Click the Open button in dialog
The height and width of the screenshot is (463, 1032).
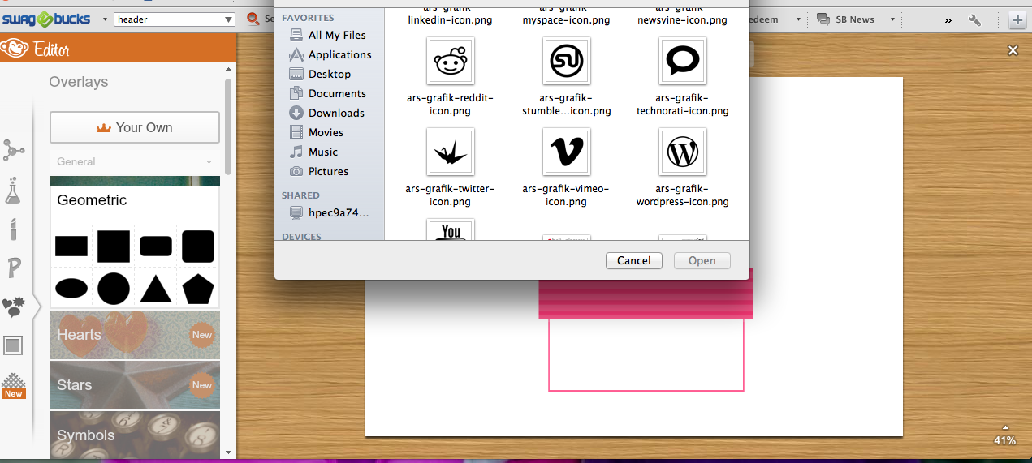click(702, 260)
